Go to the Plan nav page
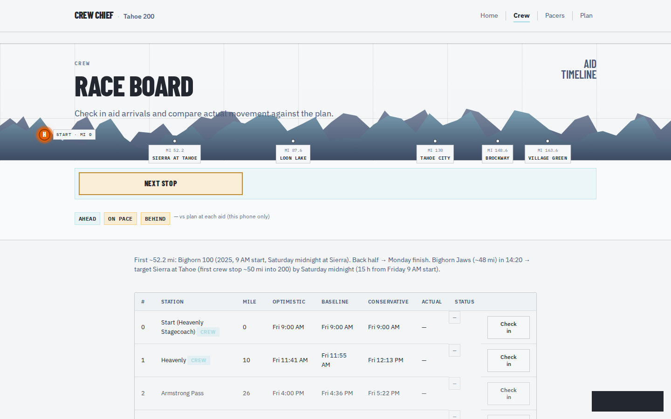This screenshot has height=419, width=671. (x=586, y=15)
